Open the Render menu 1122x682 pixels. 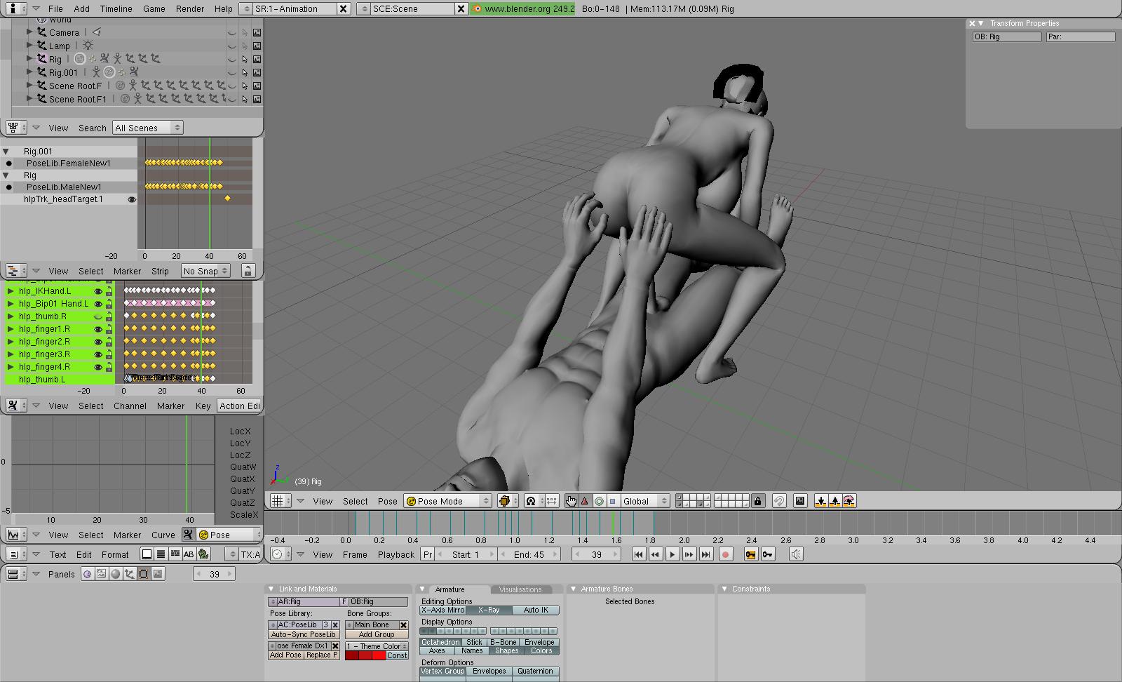(x=190, y=8)
